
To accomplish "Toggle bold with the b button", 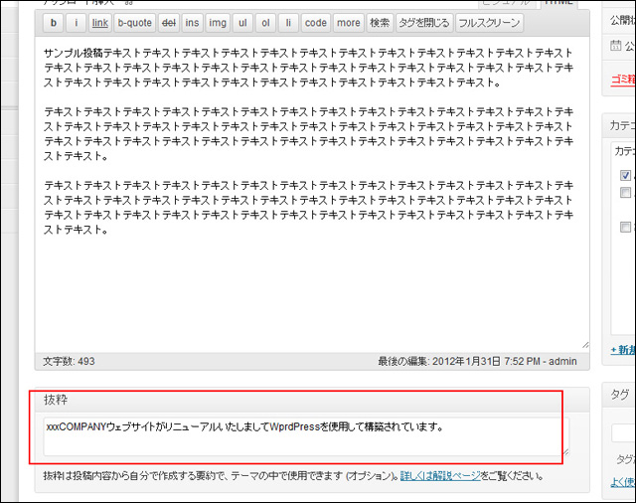I will tap(53, 22).
